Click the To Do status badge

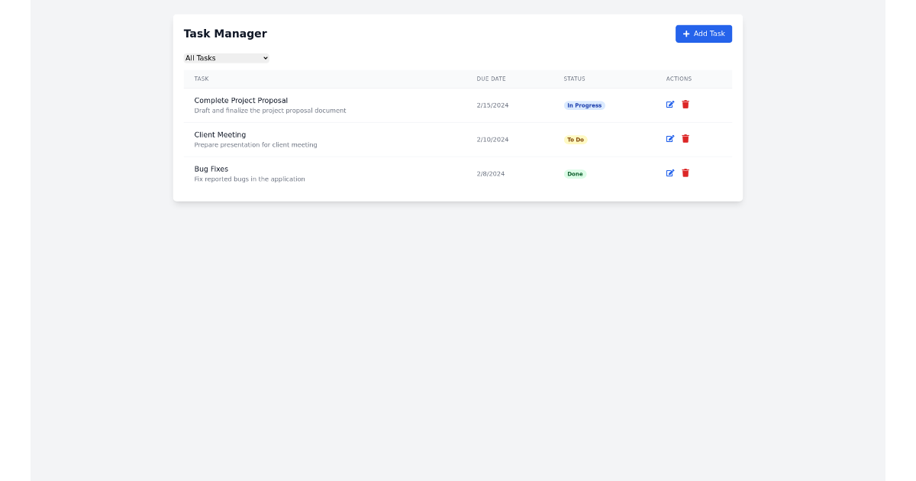tap(576, 139)
